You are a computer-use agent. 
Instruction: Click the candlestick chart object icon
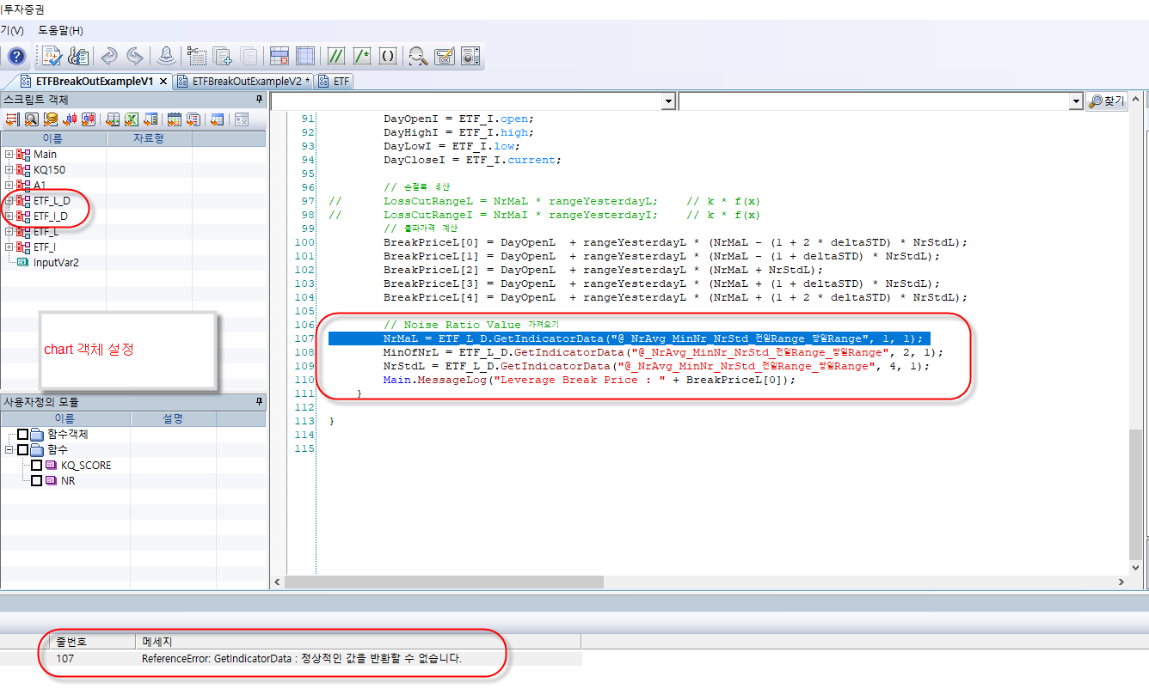(x=70, y=119)
